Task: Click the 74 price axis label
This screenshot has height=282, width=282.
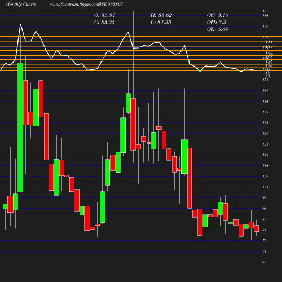Action: pyautogui.click(x=265, y=252)
